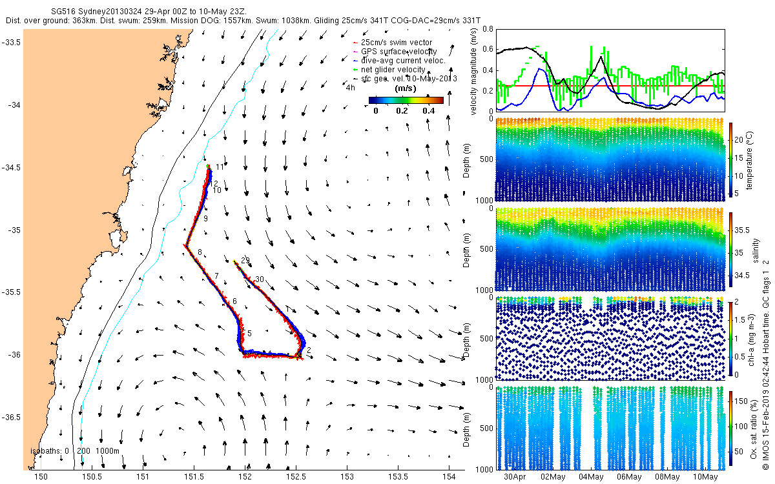Select the 'sfc geo. vel.' legend entry
Image resolution: width=775 pixels, height=484 pixels.
(404, 78)
